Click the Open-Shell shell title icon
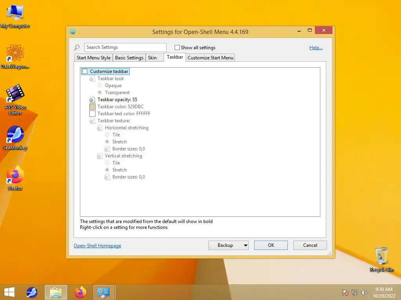 [x=73, y=32]
